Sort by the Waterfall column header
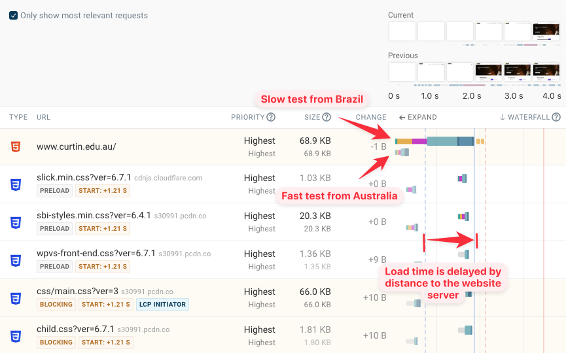The height and width of the screenshot is (353, 566). click(x=525, y=117)
